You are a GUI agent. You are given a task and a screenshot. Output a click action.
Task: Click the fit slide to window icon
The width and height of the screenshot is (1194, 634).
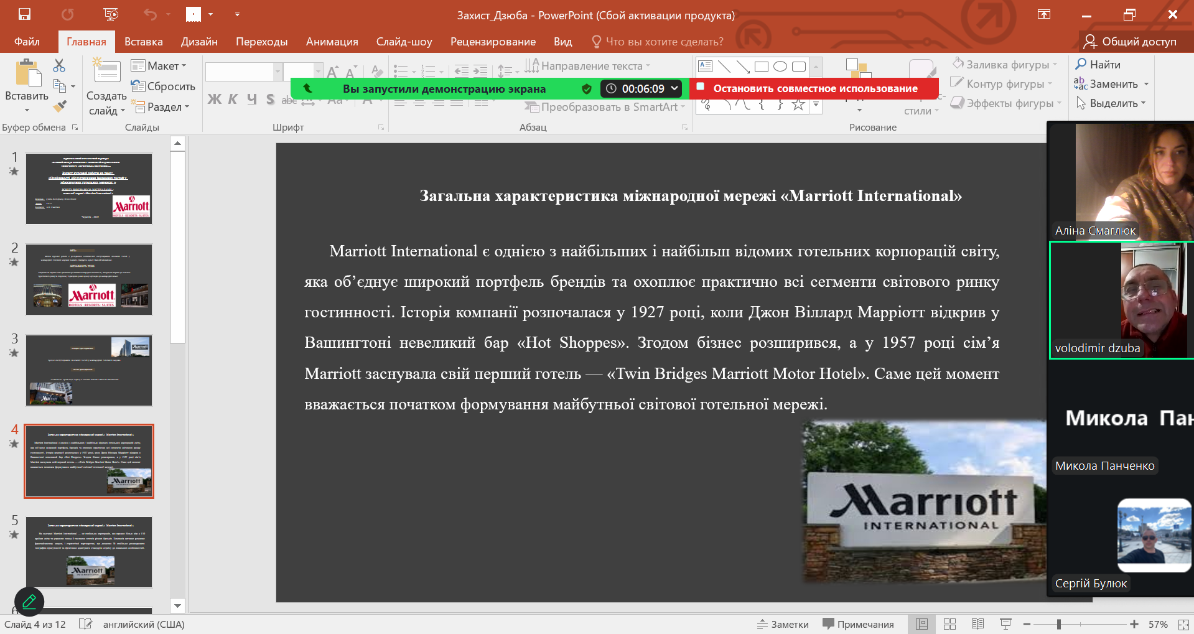coord(1183,624)
